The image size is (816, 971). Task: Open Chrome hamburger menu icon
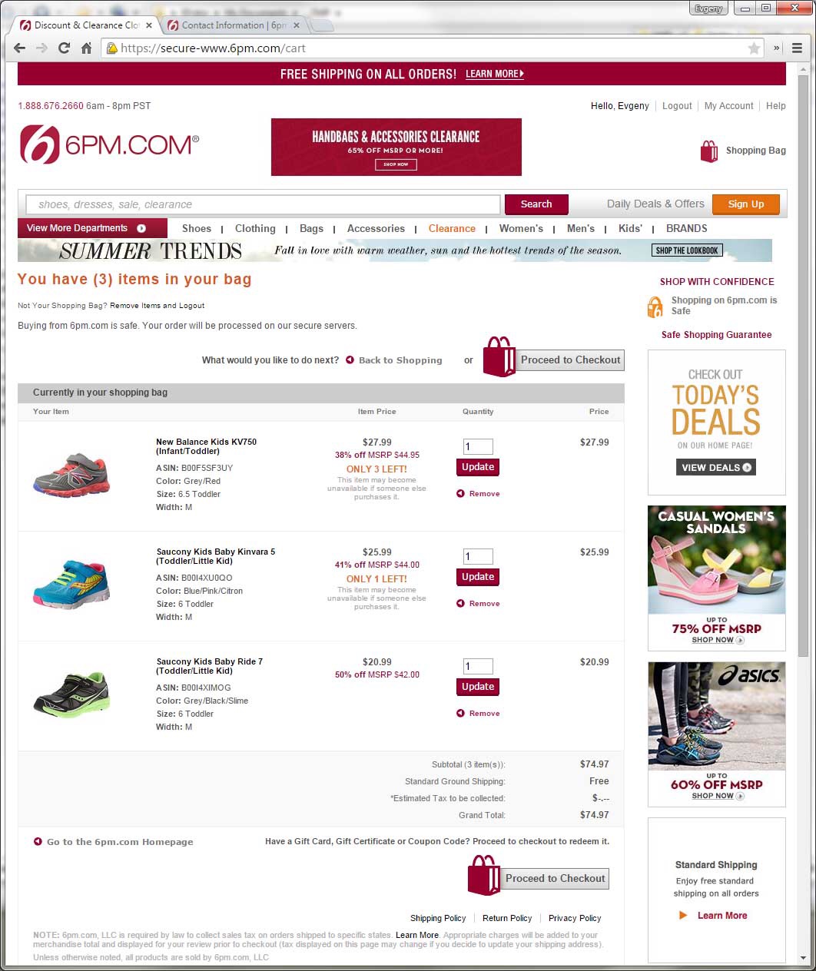(797, 48)
